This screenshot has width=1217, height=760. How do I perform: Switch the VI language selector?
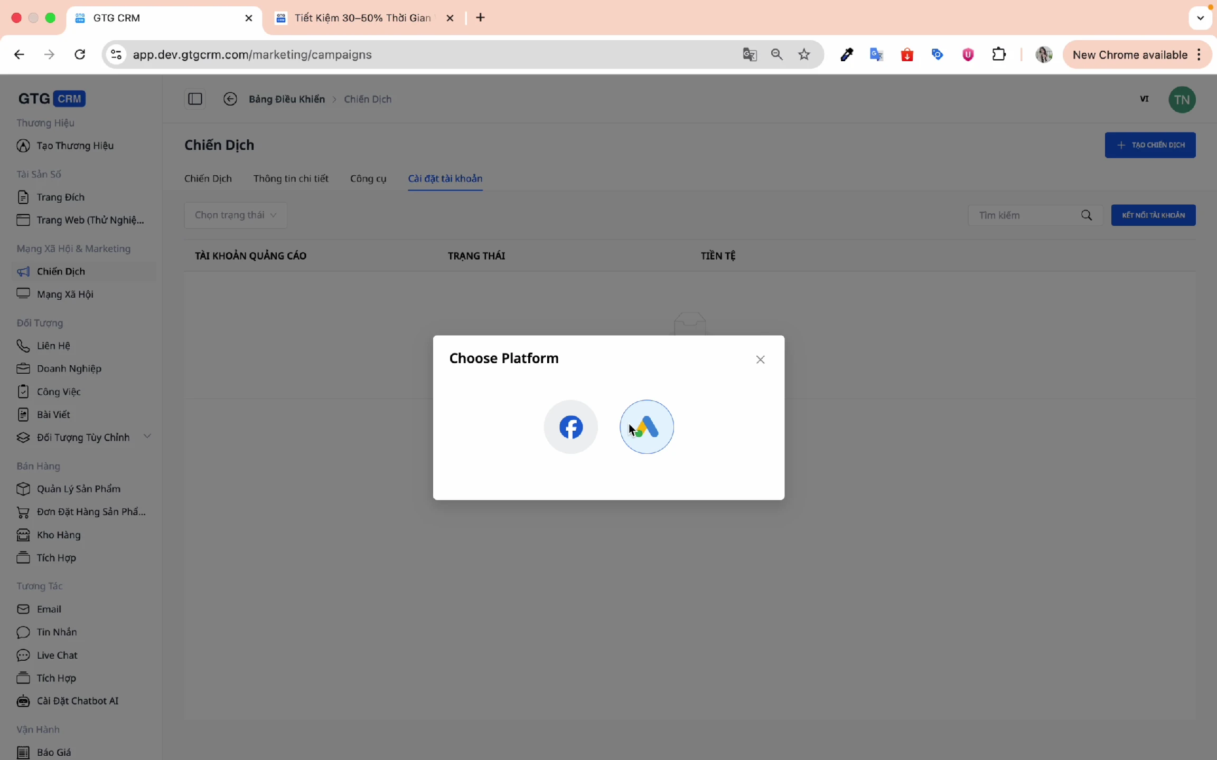click(x=1144, y=99)
